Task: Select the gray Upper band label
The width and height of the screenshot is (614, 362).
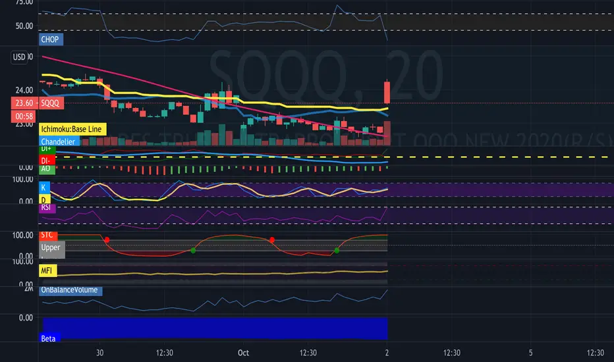Action: pyautogui.click(x=51, y=247)
